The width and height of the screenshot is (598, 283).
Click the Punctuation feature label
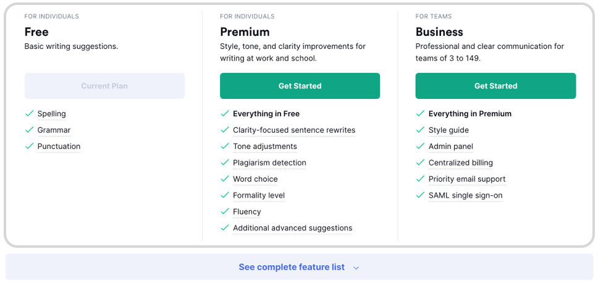point(59,146)
